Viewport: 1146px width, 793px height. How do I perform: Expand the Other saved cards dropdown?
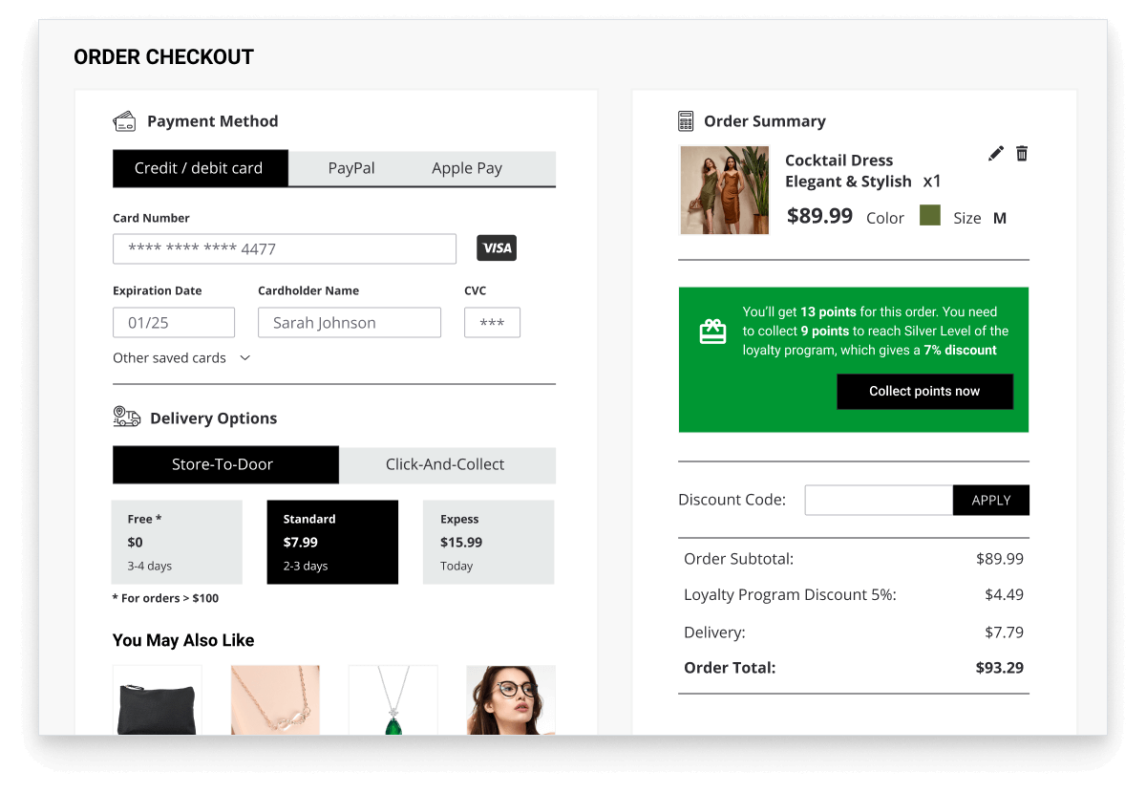(x=181, y=358)
